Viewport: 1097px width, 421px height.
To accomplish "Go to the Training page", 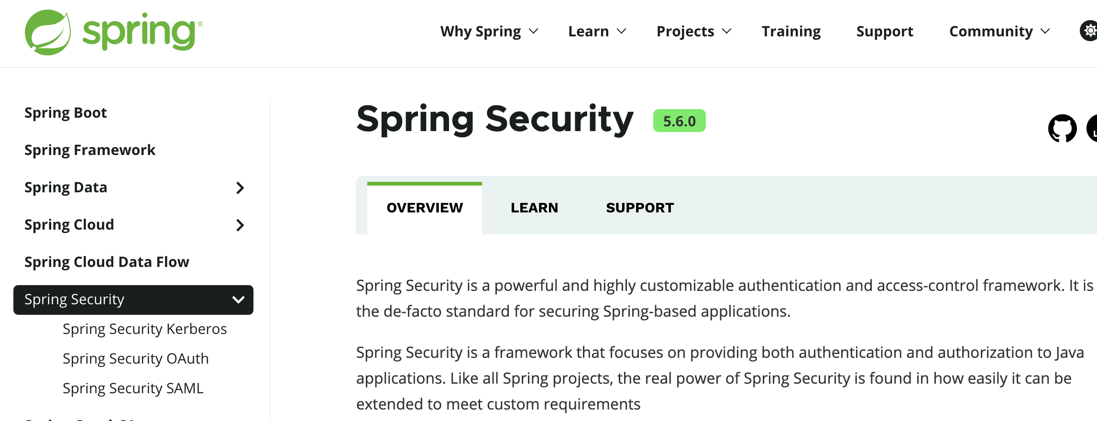I will click(791, 32).
